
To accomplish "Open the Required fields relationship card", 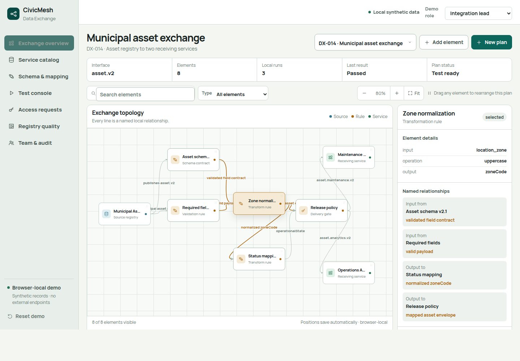I will pyautogui.click(x=455, y=244).
